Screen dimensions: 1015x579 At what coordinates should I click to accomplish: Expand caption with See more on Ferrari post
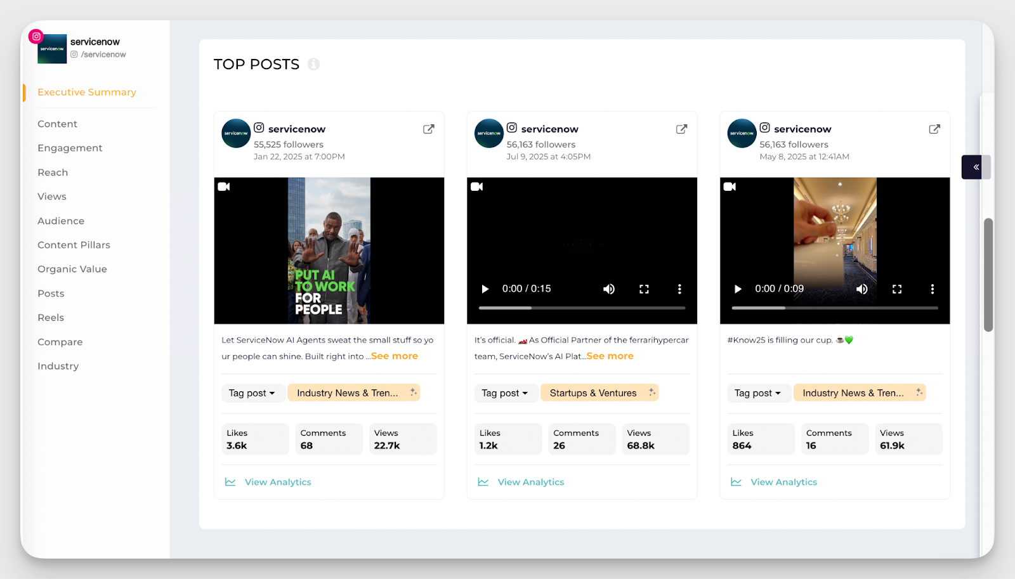610,356
